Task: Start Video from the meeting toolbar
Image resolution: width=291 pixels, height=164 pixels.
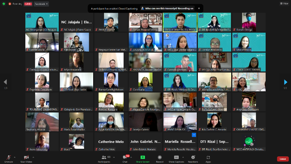Action: (x=26, y=158)
